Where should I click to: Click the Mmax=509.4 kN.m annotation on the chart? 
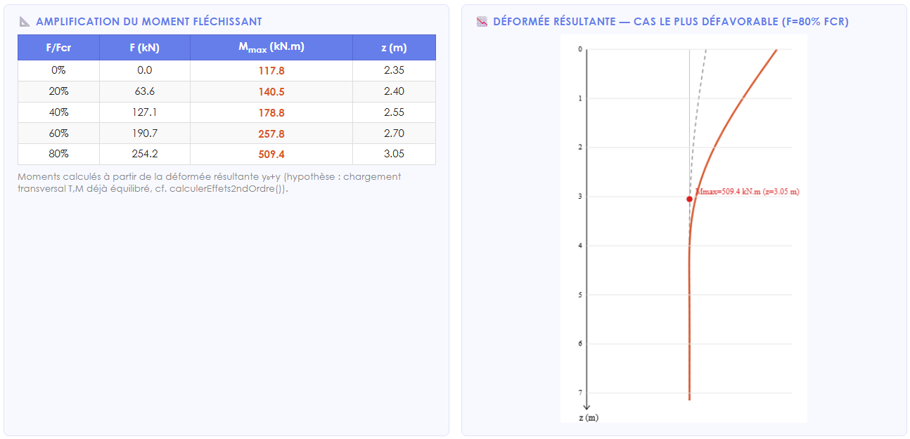point(748,192)
